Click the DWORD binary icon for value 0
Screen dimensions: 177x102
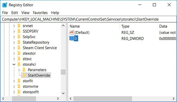72,38
